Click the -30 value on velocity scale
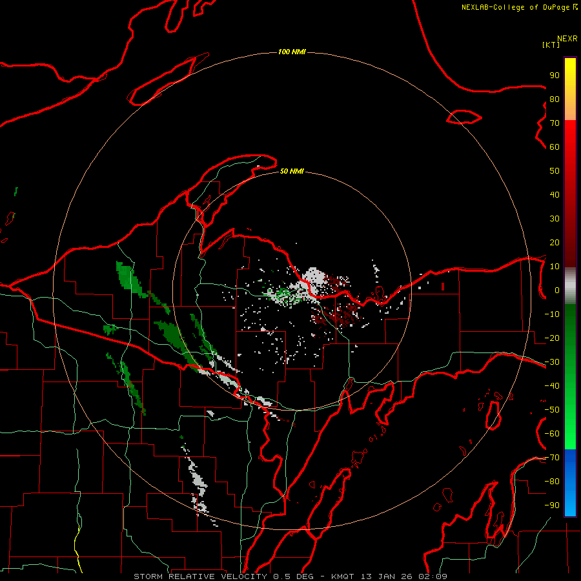The width and height of the screenshot is (581, 581). pos(552,362)
